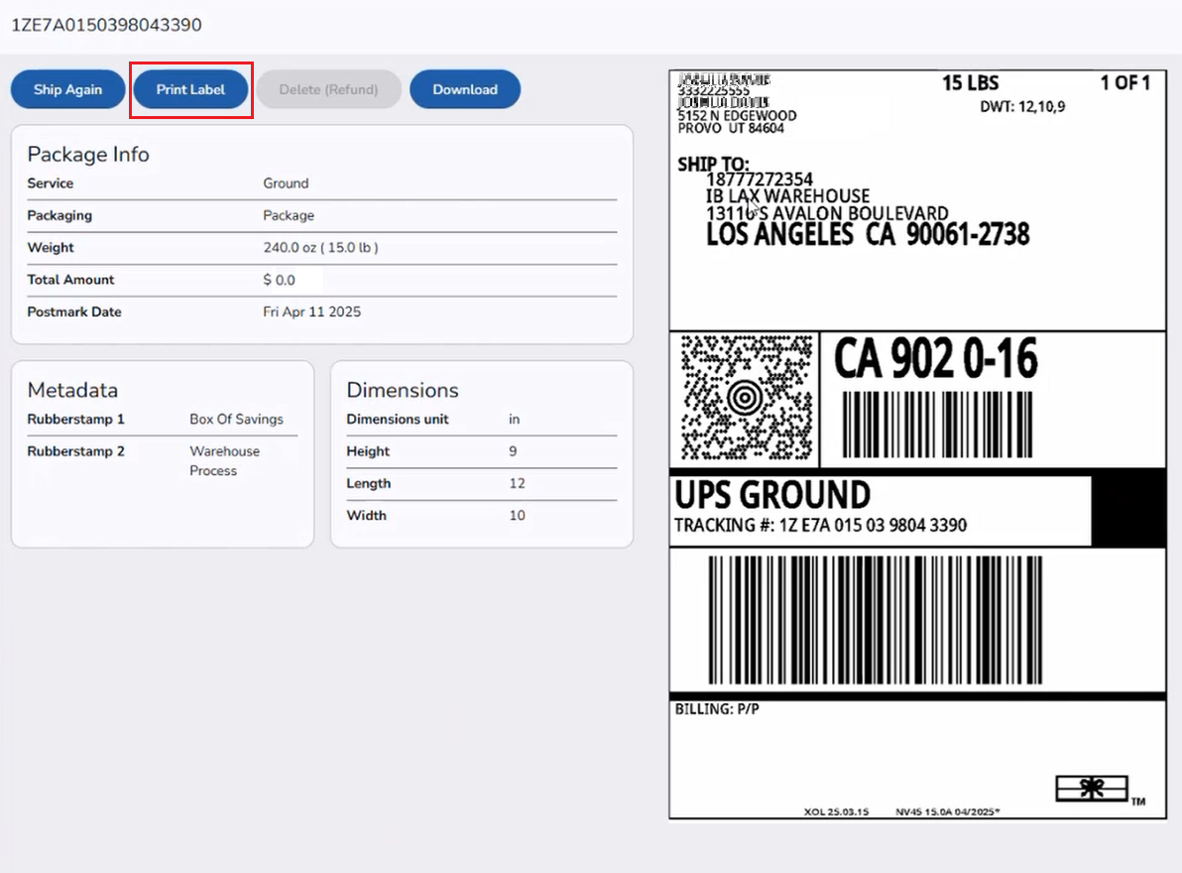Select the Dimensions unit value in
This screenshot has height=873, width=1182.
[514, 419]
